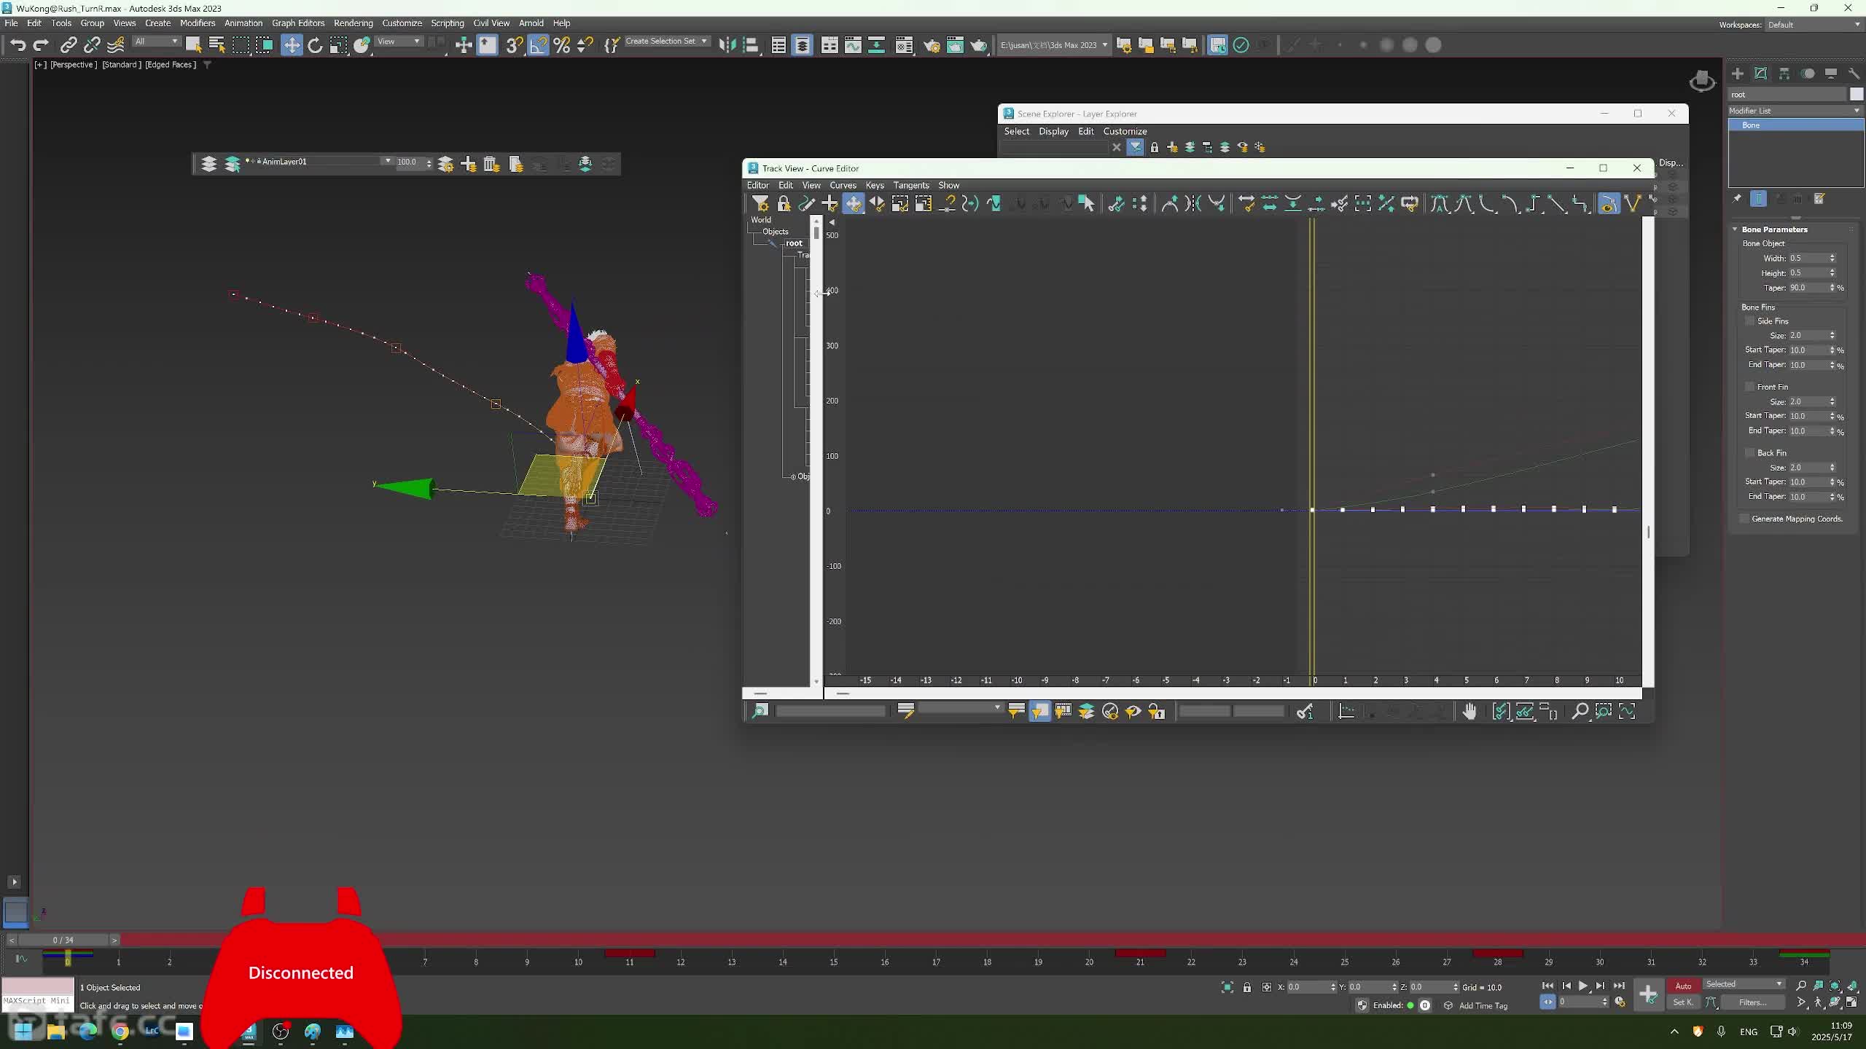Click the Mirror tool icon

pyautogui.click(x=727, y=45)
